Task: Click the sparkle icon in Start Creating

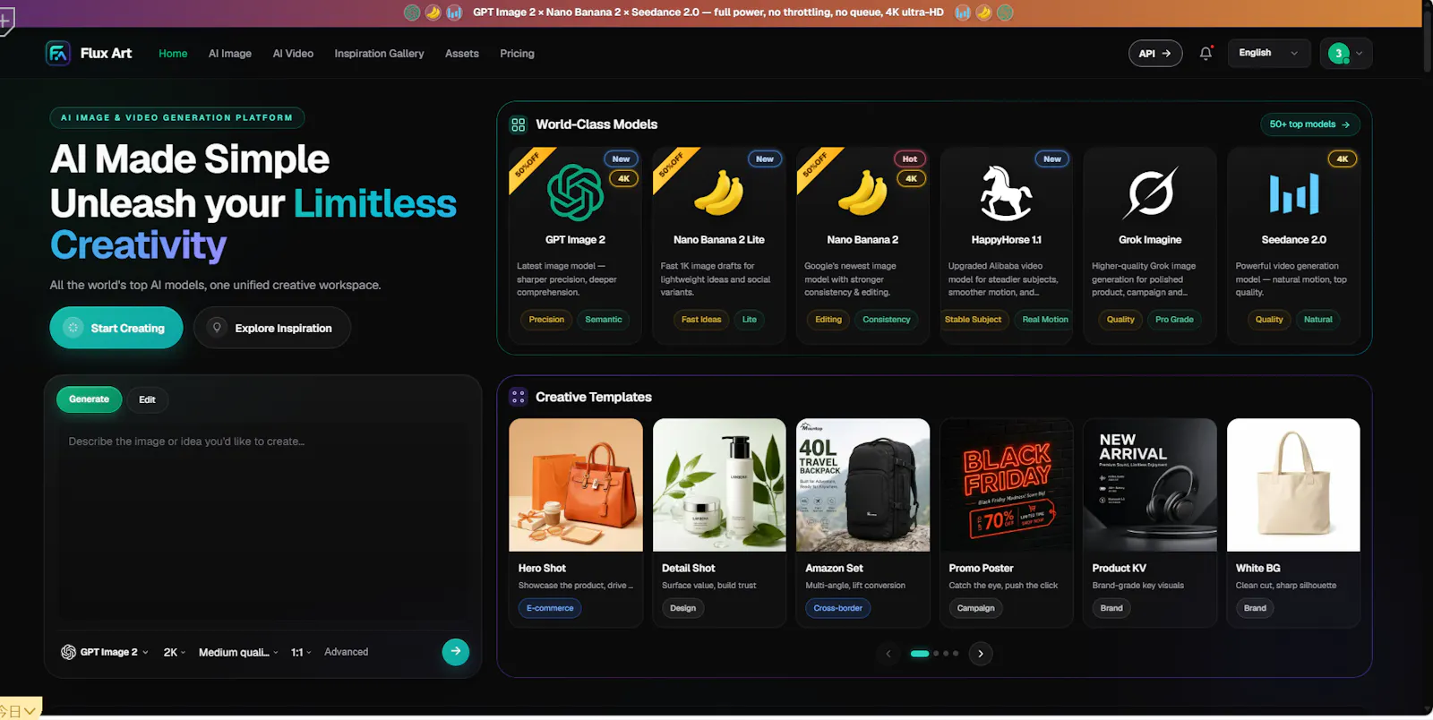Action: click(x=73, y=328)
